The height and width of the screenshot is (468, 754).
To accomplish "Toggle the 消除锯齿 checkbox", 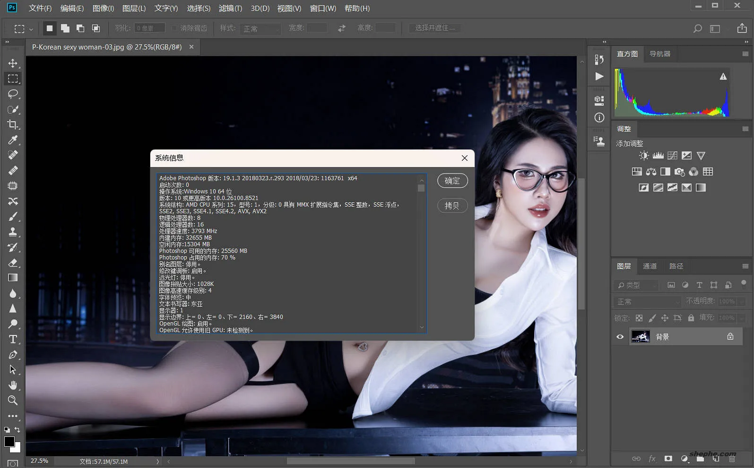I will pyautogui.click(x=174, y=28).
